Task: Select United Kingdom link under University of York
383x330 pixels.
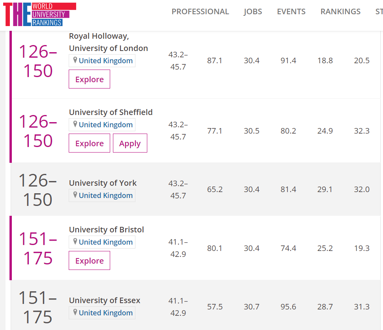Action: pos(106,195)
